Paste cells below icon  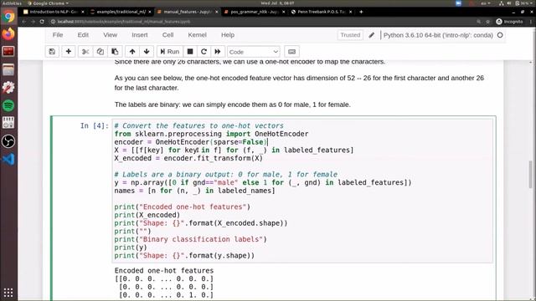coord(115,52)
